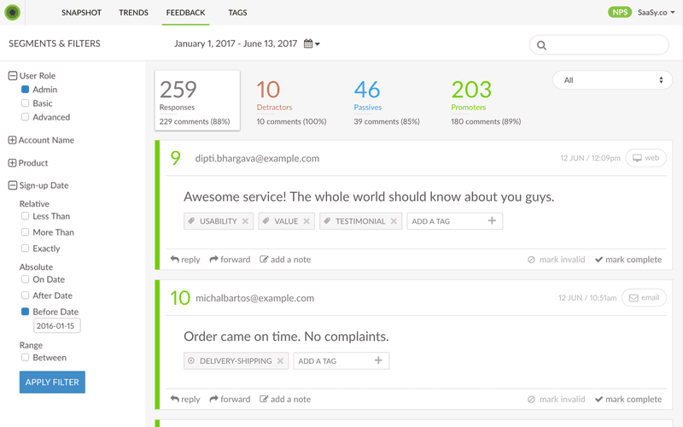Image resolution: width=683 pixels, height=427 pixels.
Task: Mark michalbartos's response invalid
Action: point(557,399)
